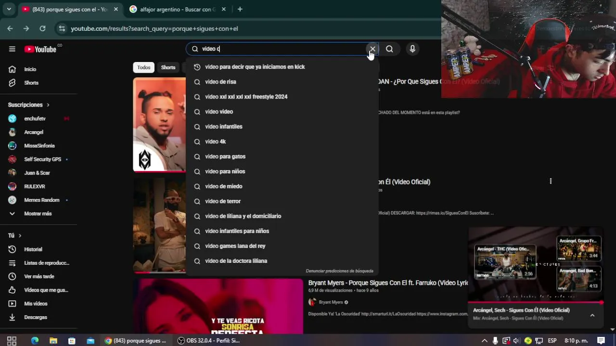Choose suggestion video 4k
The image size is (616, 346).
point(282,141)
